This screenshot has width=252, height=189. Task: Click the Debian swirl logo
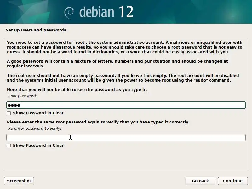[69, 13]
